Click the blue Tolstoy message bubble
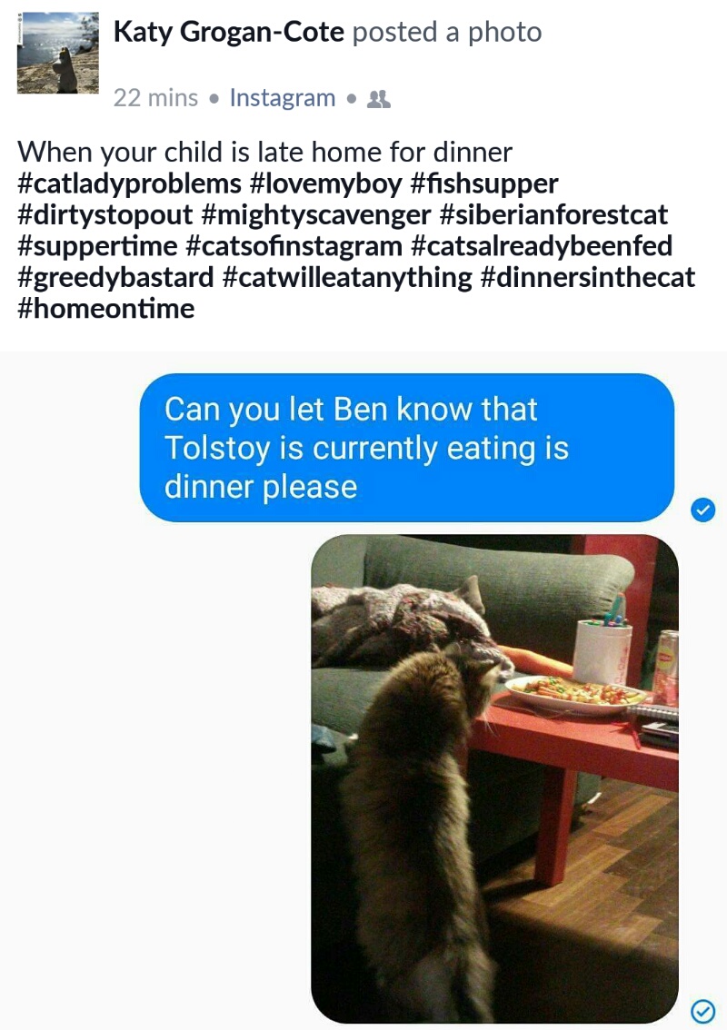Screen dimensions: 727x1030 (x=407, y=448)
